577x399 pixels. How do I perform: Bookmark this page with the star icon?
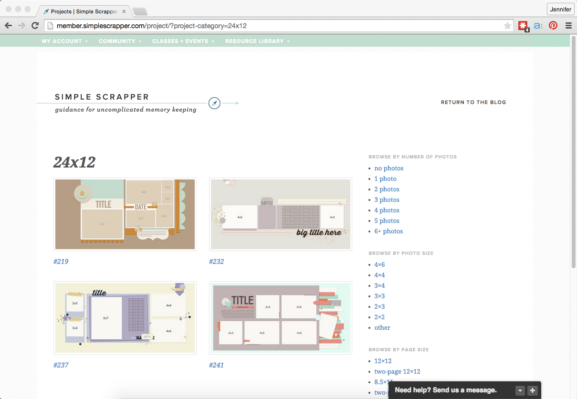point(507,26)
